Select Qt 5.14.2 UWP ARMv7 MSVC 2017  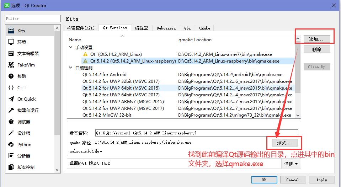(123, 108)
